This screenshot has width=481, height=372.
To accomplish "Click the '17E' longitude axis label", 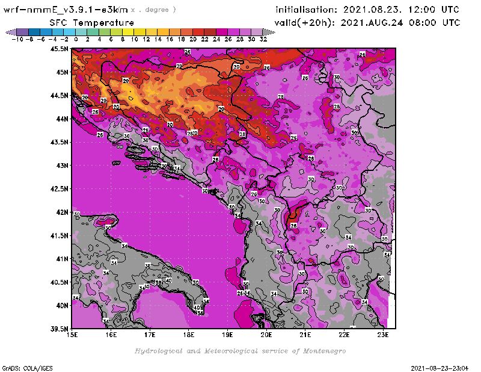I will coord(150,335).
